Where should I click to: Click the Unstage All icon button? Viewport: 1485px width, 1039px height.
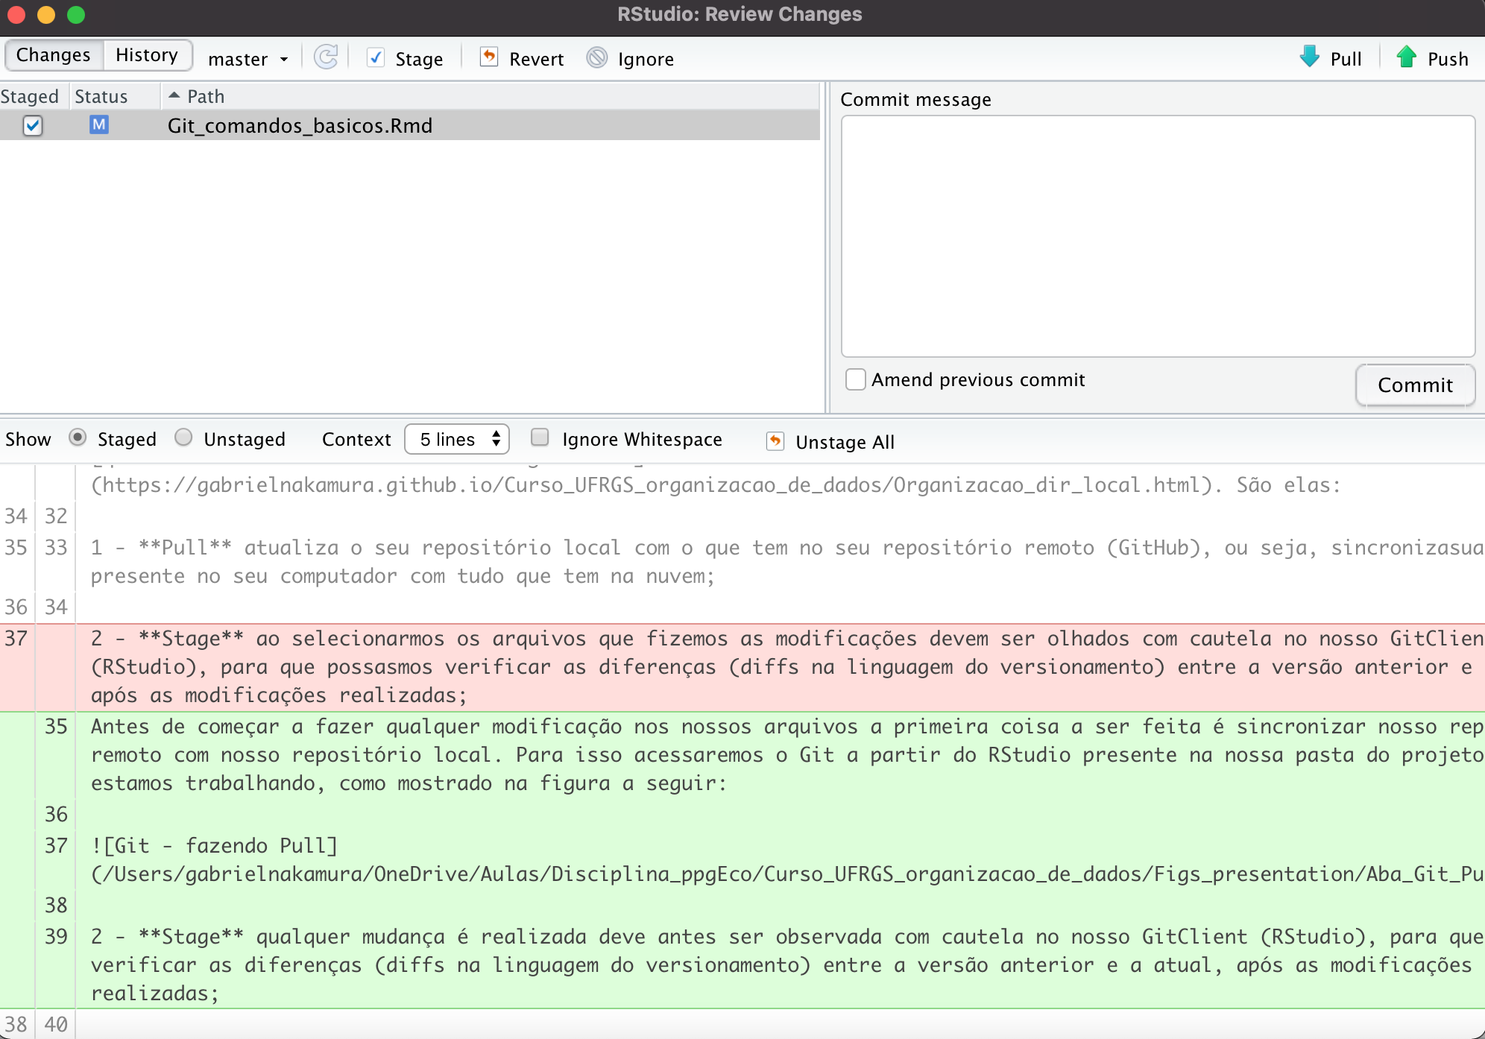(776, 441)
